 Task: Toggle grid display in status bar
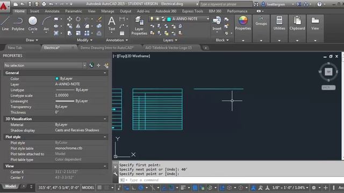click(99, 188)
